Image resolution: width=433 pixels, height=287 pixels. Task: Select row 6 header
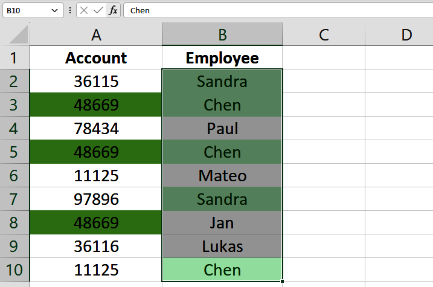click(14, 176)
